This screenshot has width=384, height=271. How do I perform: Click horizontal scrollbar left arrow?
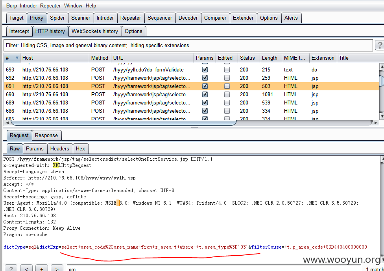(x=7, y=123)
